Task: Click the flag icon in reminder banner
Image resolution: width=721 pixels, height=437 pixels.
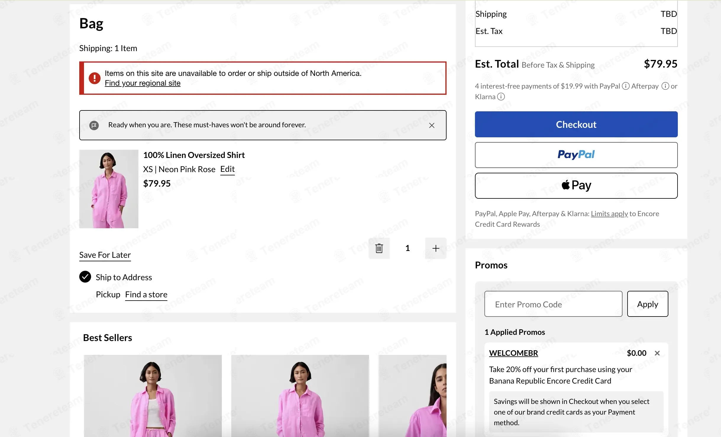Action: (x=94, y=125)
